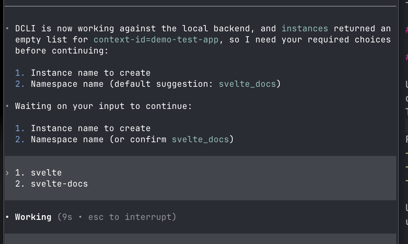This screenshot has height=244, width=408.
Task: Click the esc to interrupt text
Action: (x=131, y=217)
